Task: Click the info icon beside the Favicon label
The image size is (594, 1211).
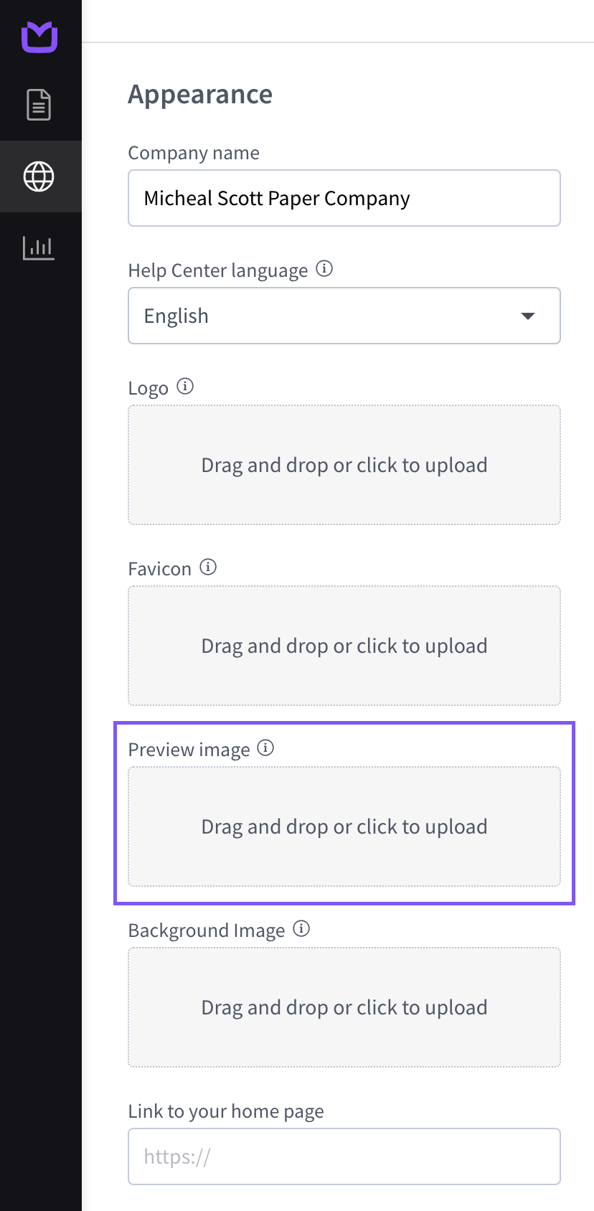Action: pyautogui.click(x=208, y=567)
